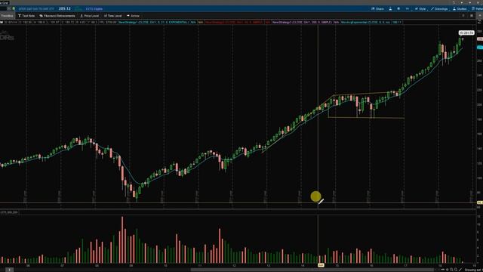Click the horizontal chart scrollbar

pos(312,270)
